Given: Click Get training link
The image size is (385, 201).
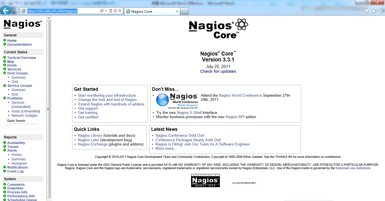Looking at the screenshot, I should (x=88, y=113).
